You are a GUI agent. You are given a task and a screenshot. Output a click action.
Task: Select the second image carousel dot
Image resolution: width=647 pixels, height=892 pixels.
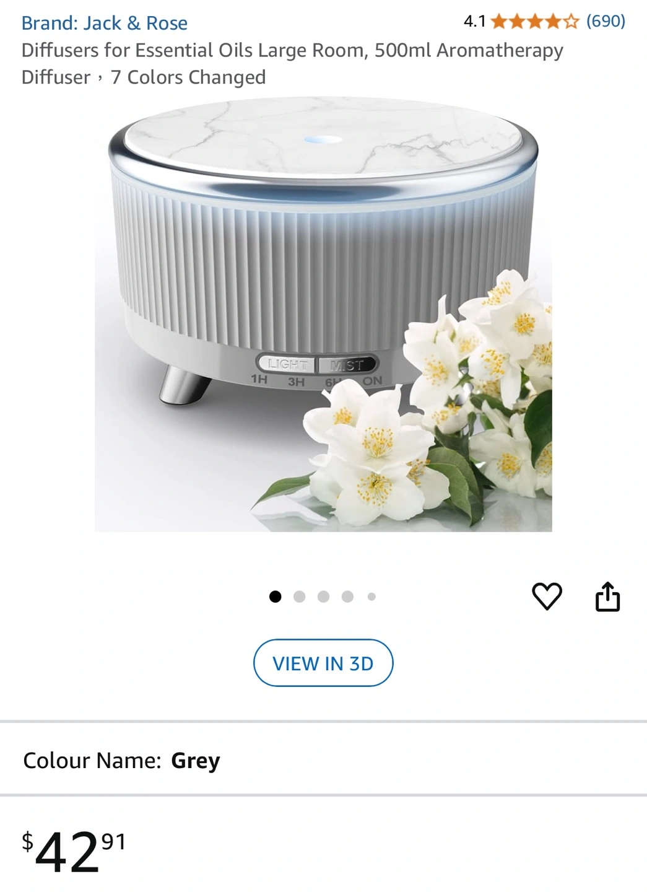coord(300,597)
